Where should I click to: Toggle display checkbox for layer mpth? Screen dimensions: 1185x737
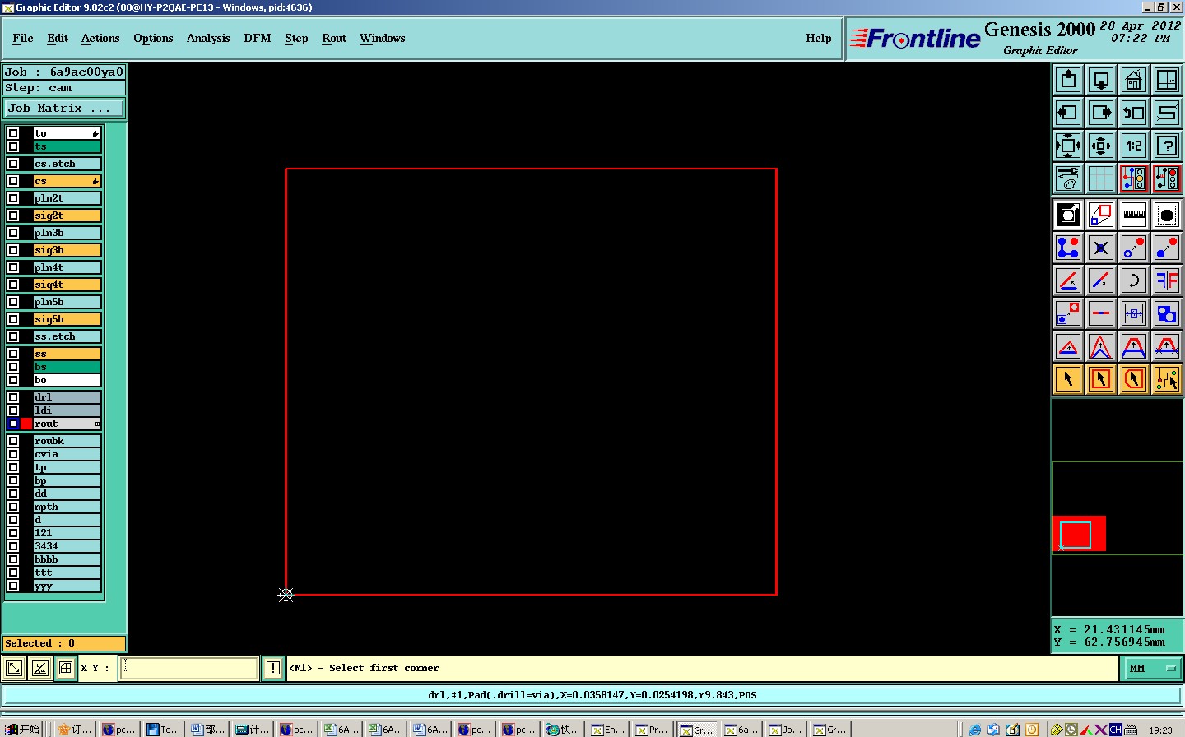pyautogui.click(x=13, y=507)
